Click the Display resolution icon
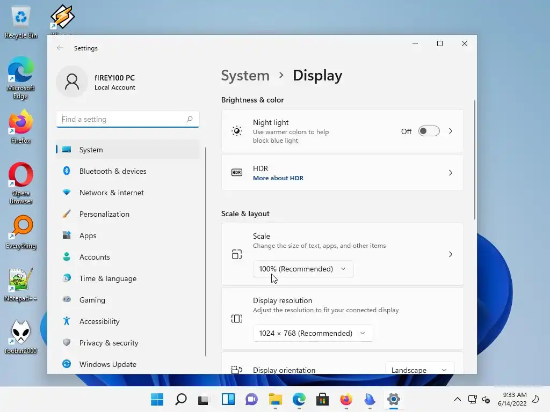 (x=237, y=319)
